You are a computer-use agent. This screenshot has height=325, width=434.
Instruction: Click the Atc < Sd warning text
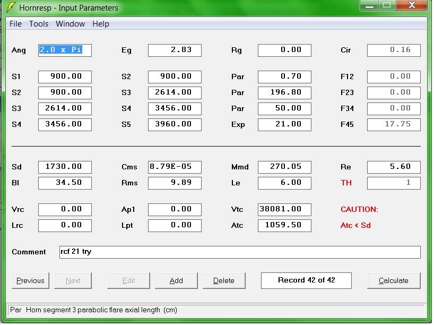[x=355, y=226]
